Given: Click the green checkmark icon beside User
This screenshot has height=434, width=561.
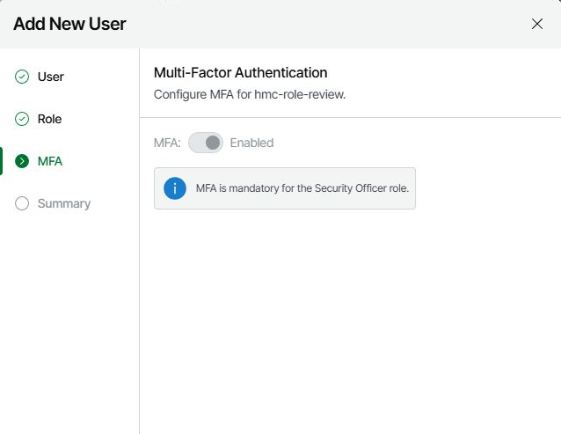Looking at the screenshot, I should (x=22, y=77).
